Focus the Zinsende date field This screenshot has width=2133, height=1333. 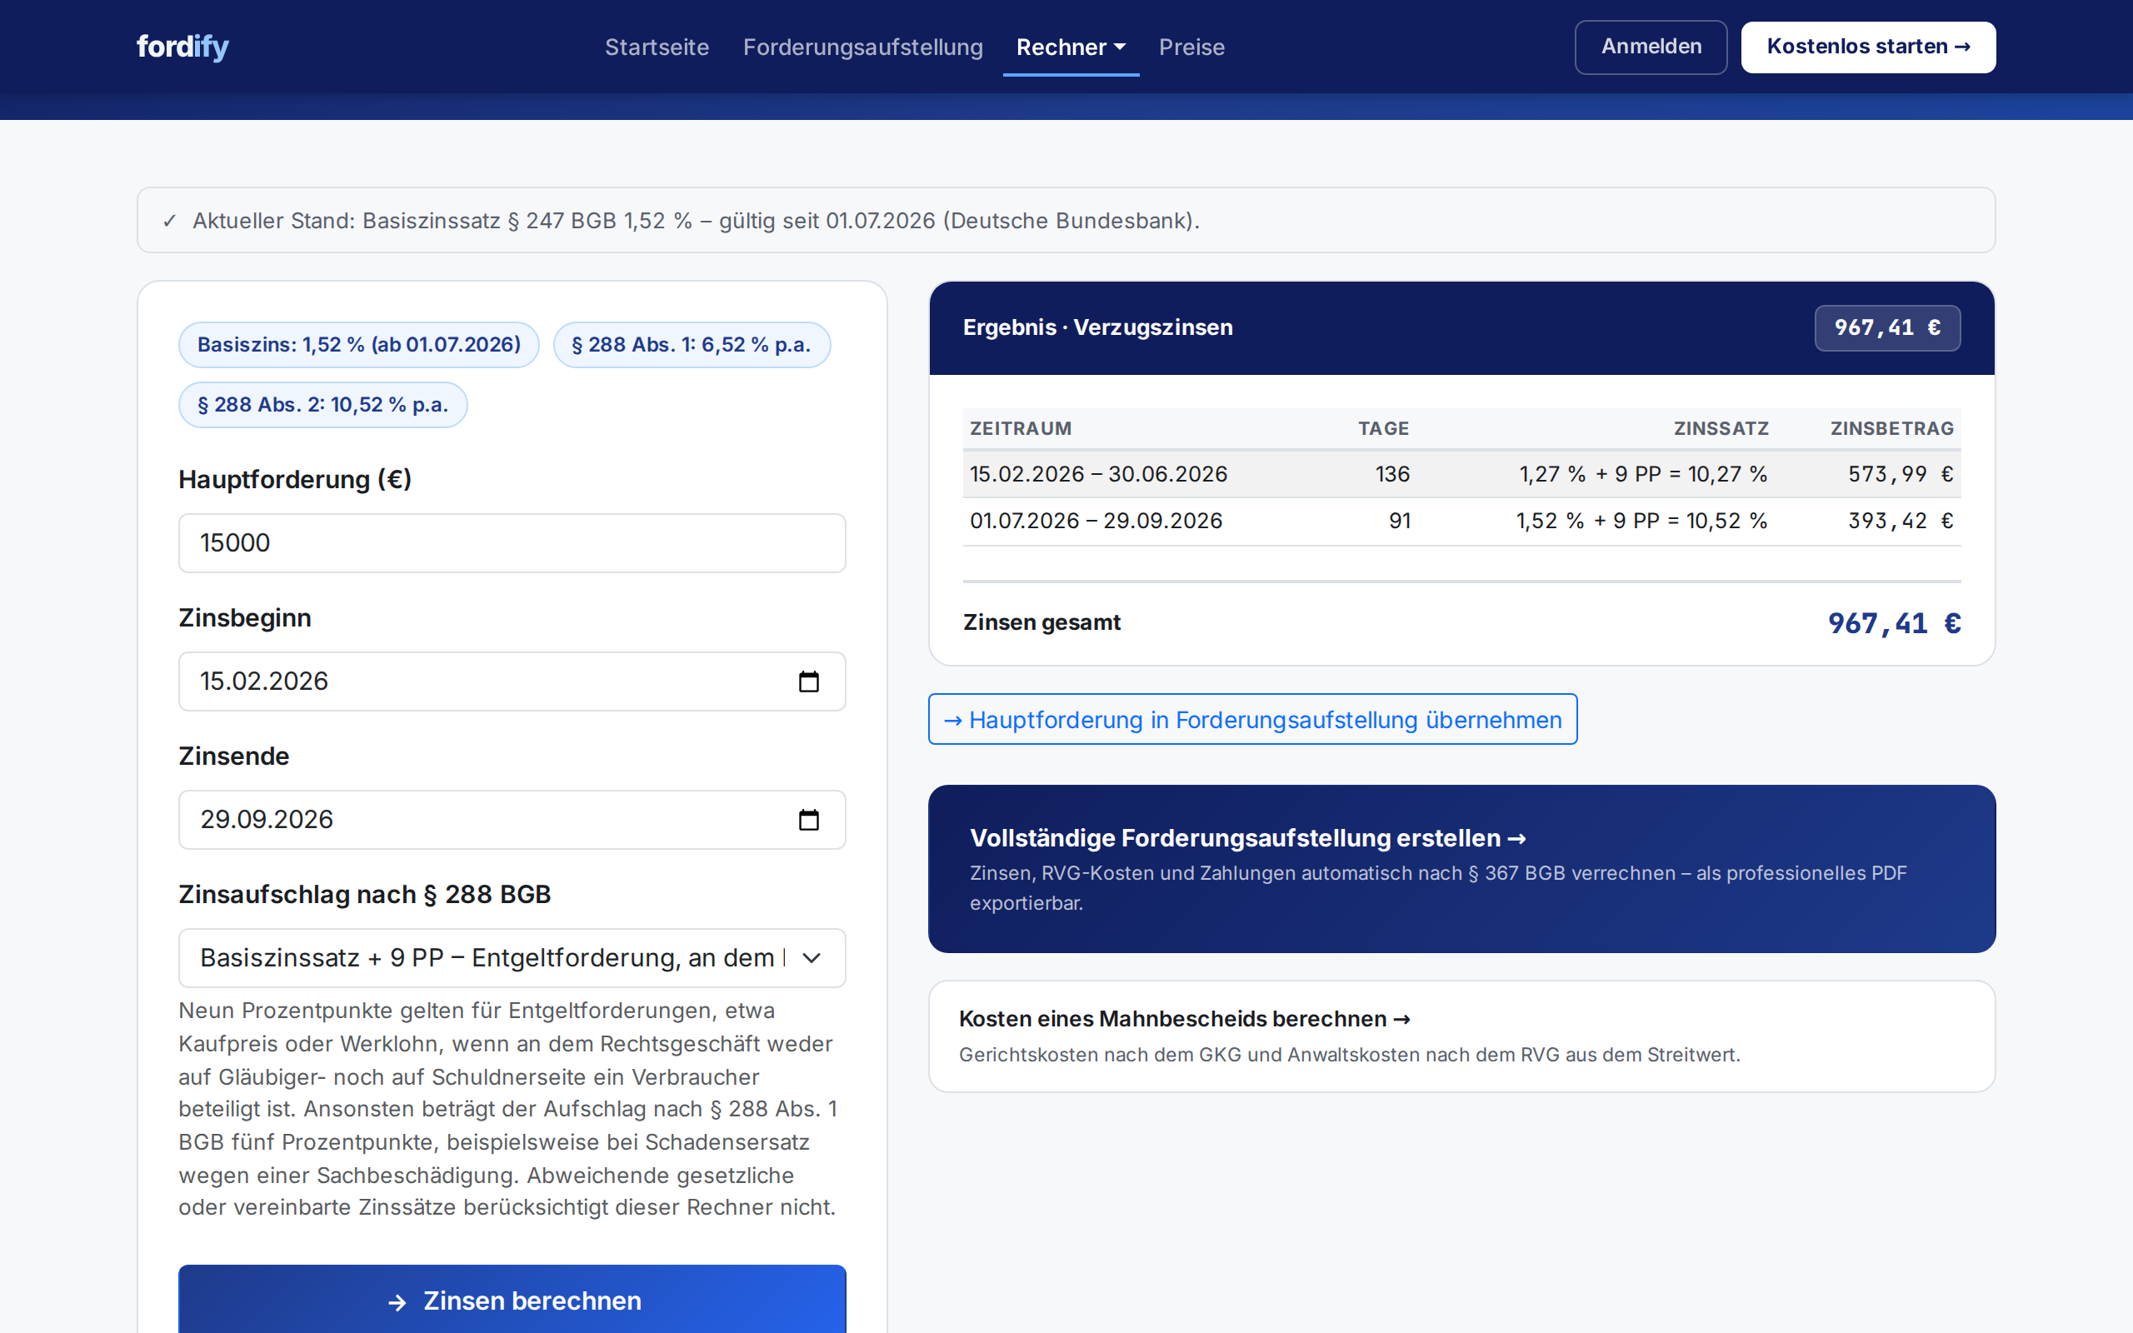point(512,820)
